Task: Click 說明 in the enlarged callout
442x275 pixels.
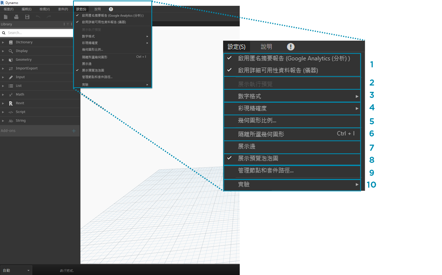Action: (x=266, y=47)
